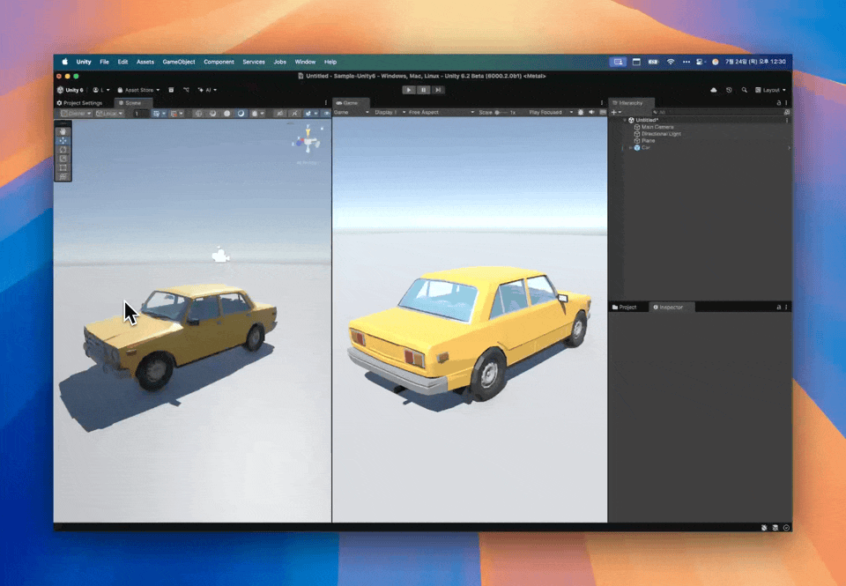Open the GameObject menu
The height and width of the screenshot is (586, 846).
pos(179,62)
